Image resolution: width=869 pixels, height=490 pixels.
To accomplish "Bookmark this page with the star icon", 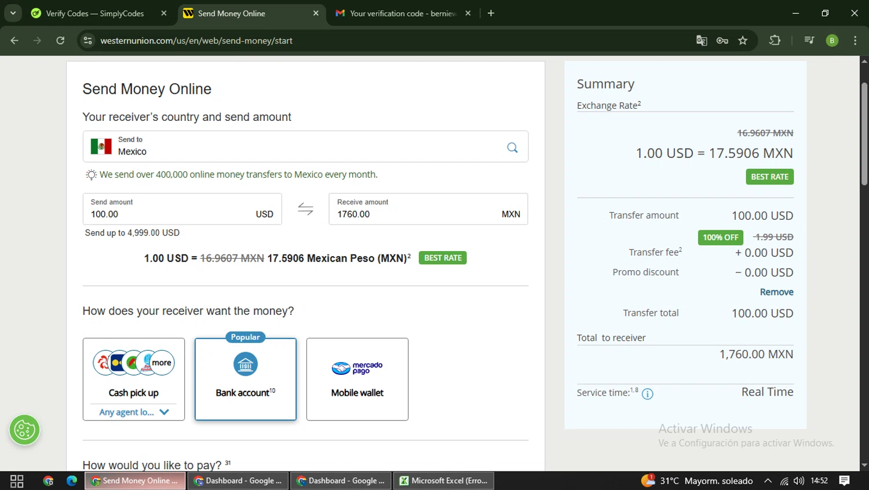I will [743, 40].
